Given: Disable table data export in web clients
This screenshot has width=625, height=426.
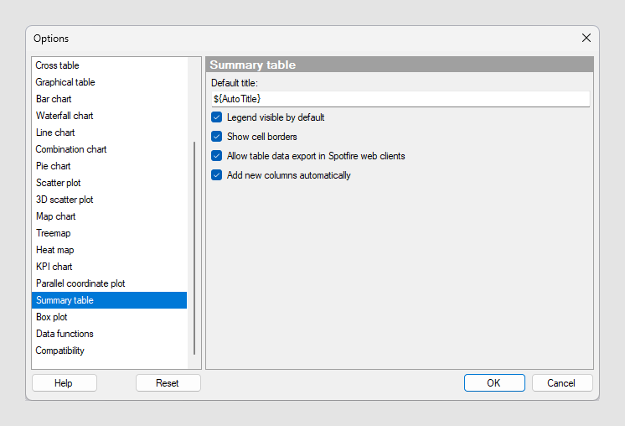Looking at the screenshot, I should pos(216,156).
